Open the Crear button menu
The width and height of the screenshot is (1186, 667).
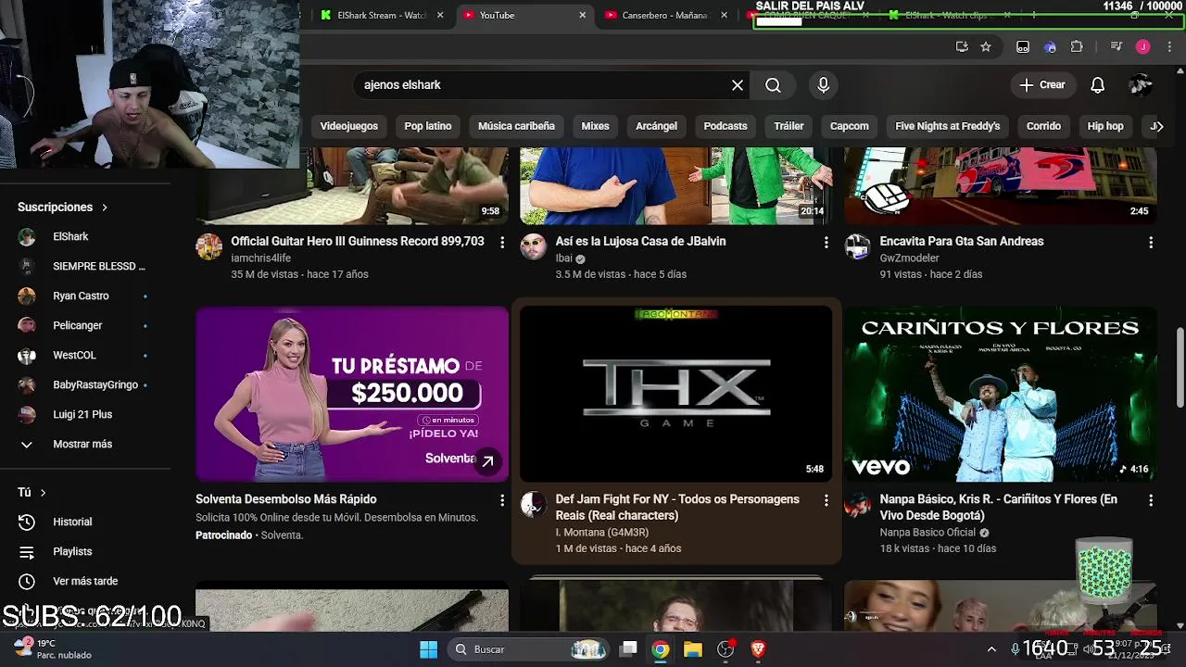coord(1042,85)
